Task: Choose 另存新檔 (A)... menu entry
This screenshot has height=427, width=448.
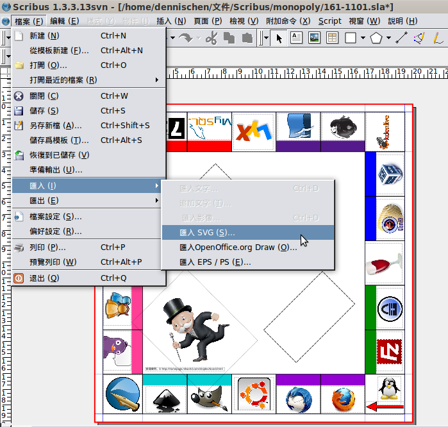Action: point(88,126)
